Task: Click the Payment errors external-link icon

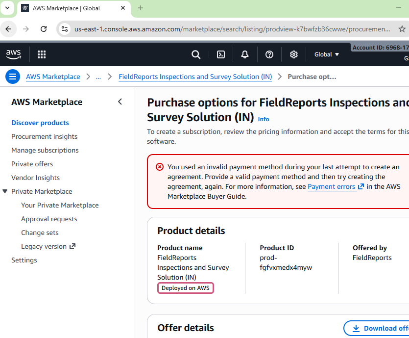Action: tap(361, 186)
